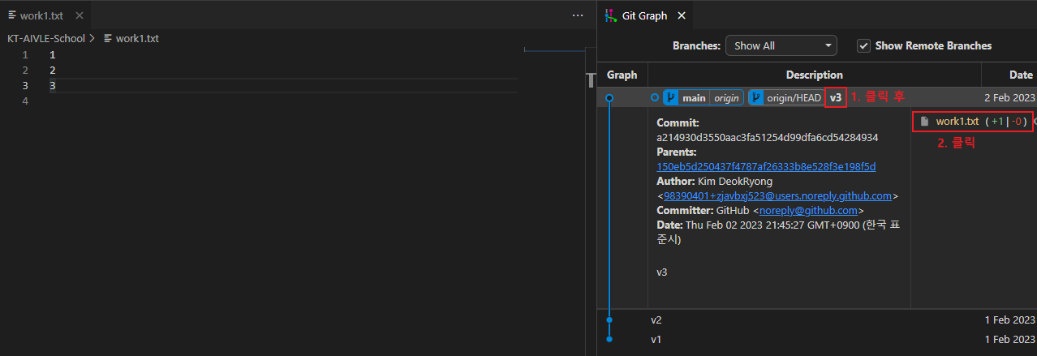Viewport: 1037px width, 356px height.
Task: Click the v1 commit dot in the graph
Action: pyautogui.click(x=609, y=339)
